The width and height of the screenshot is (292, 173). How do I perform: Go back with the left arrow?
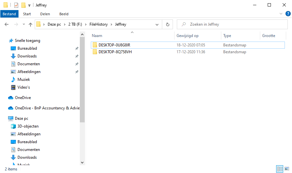tap(6, 24)
